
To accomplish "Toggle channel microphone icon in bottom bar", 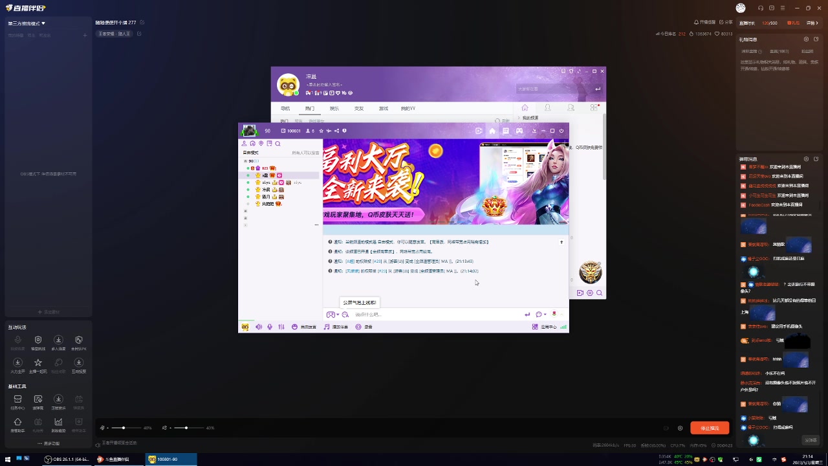I will [x=270, y=327].
